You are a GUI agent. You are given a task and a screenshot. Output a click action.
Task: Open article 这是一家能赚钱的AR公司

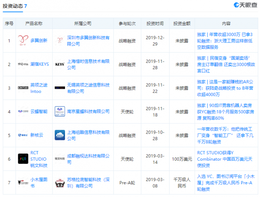(225, 88)
